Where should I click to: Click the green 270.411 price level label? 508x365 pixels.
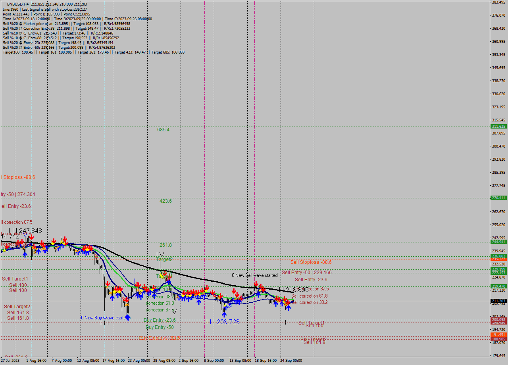coord(498,198)
